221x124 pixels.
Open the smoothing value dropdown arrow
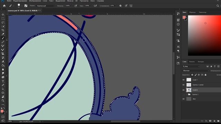(x=116, y=6)
